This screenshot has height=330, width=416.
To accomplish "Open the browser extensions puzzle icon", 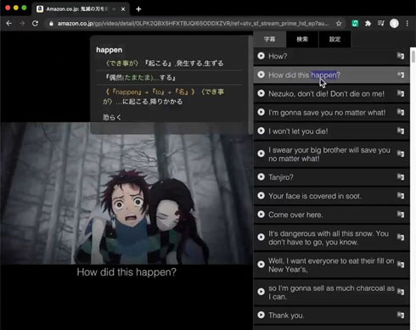I will (368, 24).
